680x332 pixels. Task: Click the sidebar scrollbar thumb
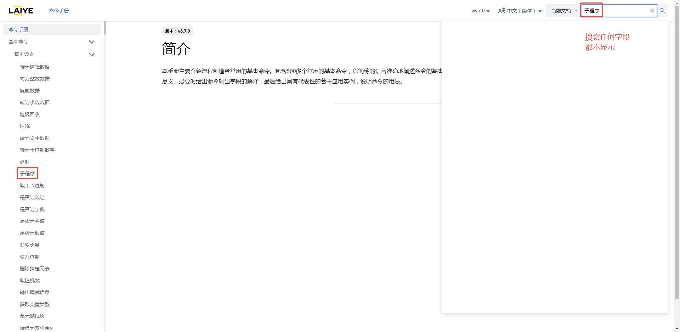click(x=105, y=28)
